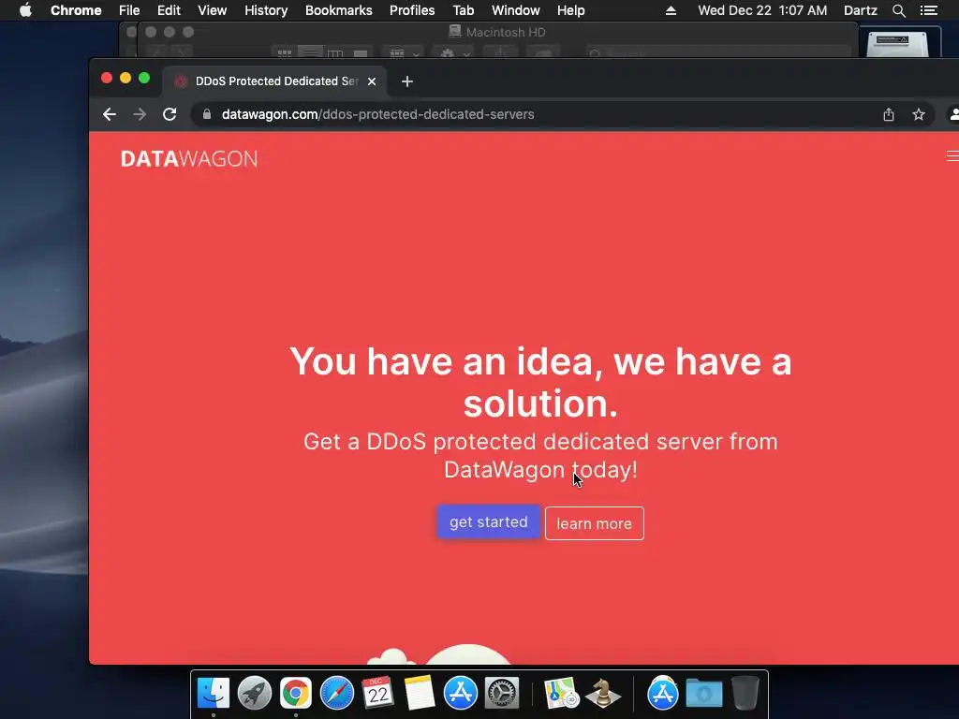Image resolution: width=959 pixels, height=719 pixels.
Task: Open the Apple menu
Action: coord(25,10)
